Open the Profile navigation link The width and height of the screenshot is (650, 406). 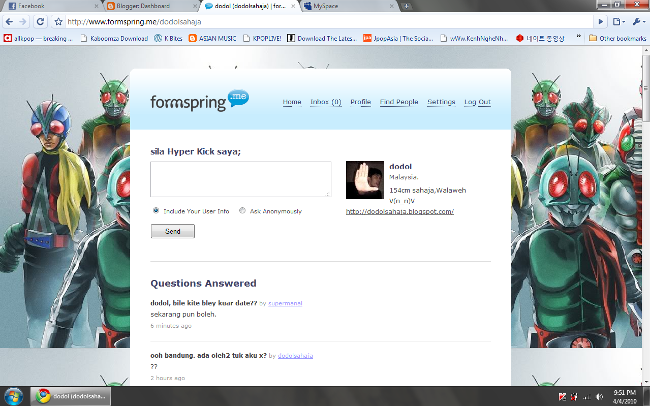pyautogui.click(x=361, y=102)
